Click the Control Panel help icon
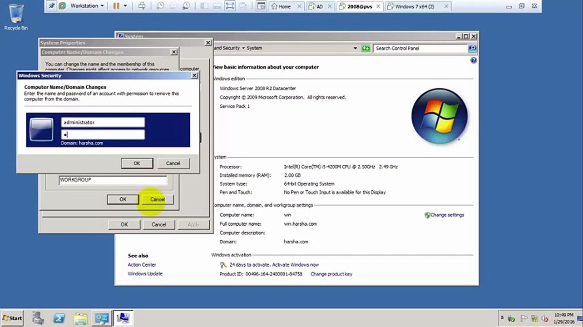 (x=474, y=60)
